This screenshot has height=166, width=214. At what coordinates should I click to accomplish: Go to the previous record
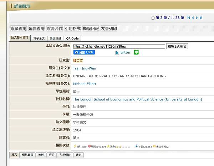(x=193, y=18)
